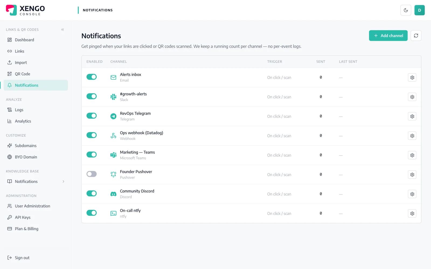Click the Trigger column header
This screenshot has width=431, height=269.
[x=274, y=62]
